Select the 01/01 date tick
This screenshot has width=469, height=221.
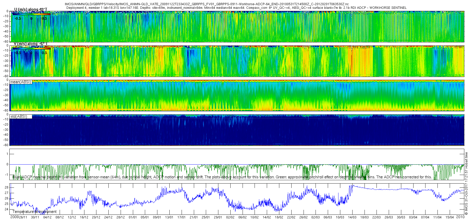coord(133,217)
